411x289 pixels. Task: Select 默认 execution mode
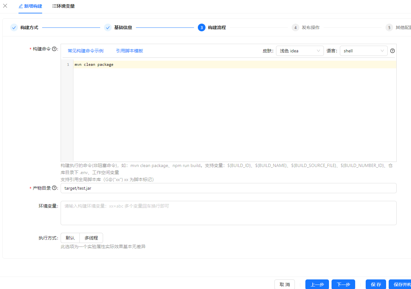click(70, 238)
